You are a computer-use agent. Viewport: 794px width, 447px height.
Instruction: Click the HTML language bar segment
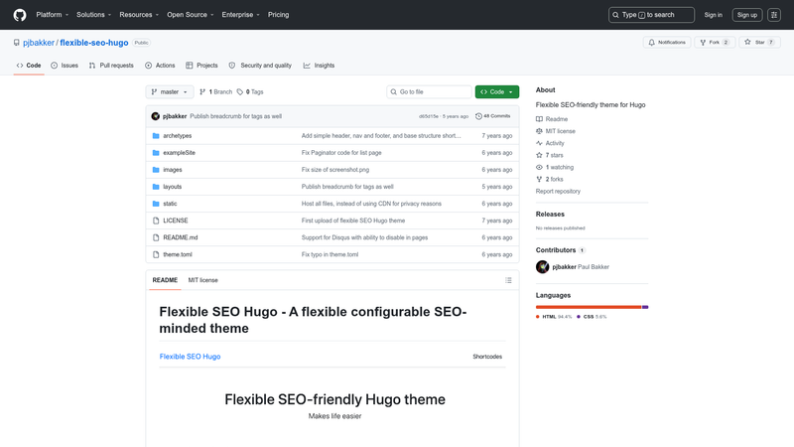589,307
